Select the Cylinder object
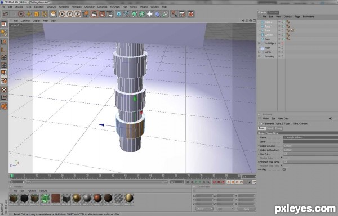This screenshot has width=338, height=216. [269, 35]
